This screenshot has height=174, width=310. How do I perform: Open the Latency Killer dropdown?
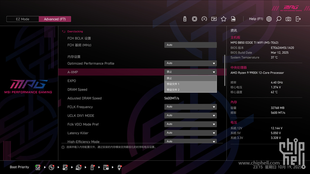pos(190,133)
